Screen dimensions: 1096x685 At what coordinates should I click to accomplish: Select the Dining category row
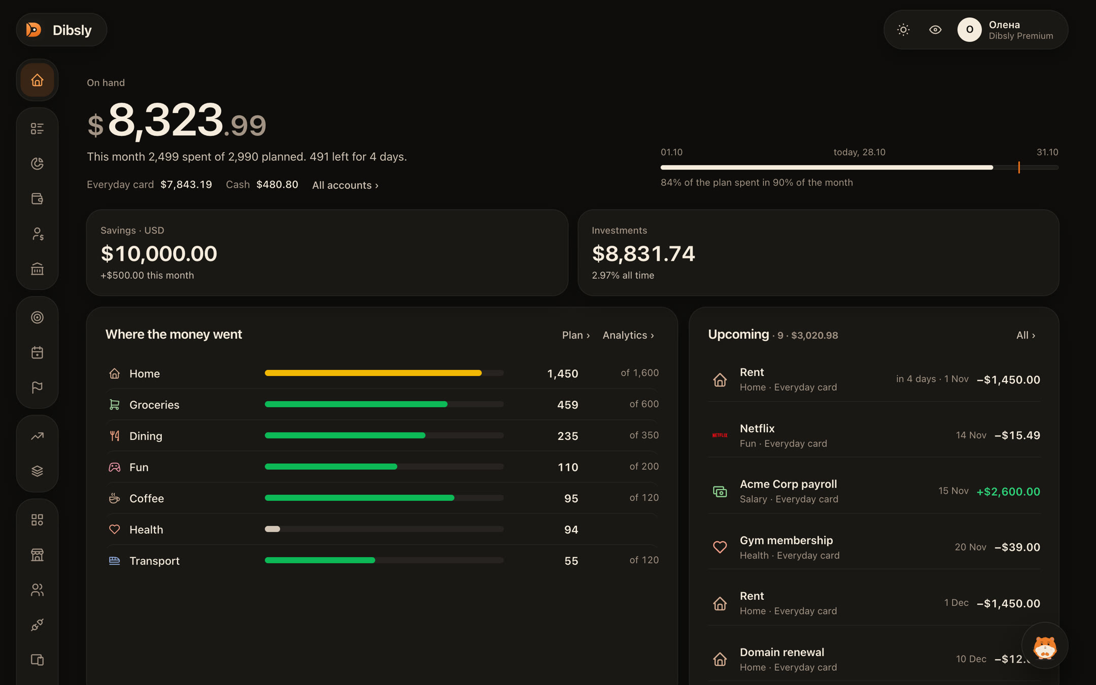coord(383,436)
